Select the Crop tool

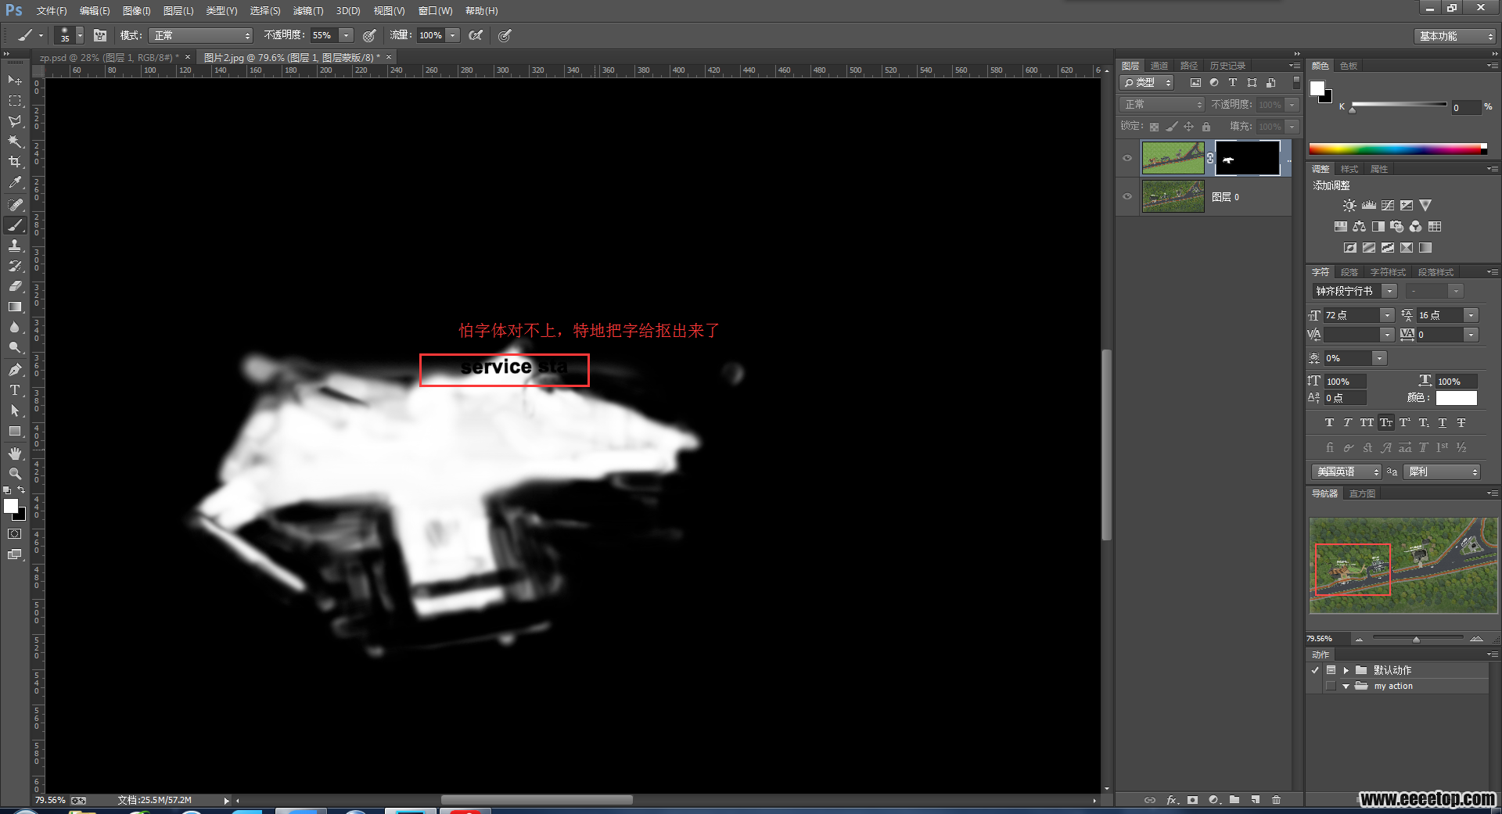(15, 162)
